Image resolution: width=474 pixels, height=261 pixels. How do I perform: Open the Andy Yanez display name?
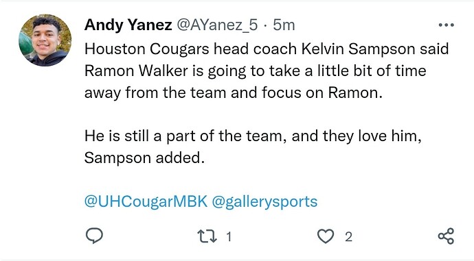tap(128, 25)
